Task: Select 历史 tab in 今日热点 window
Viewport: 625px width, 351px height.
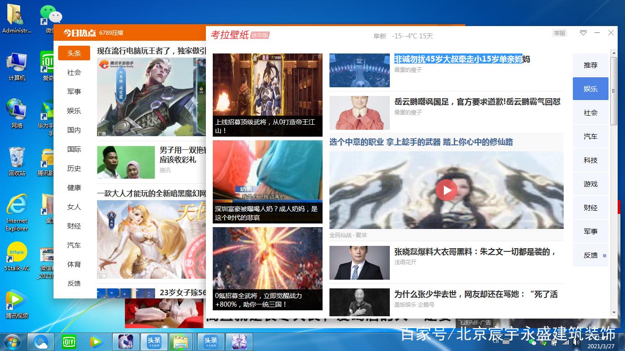Action: [x=74, y=168]
